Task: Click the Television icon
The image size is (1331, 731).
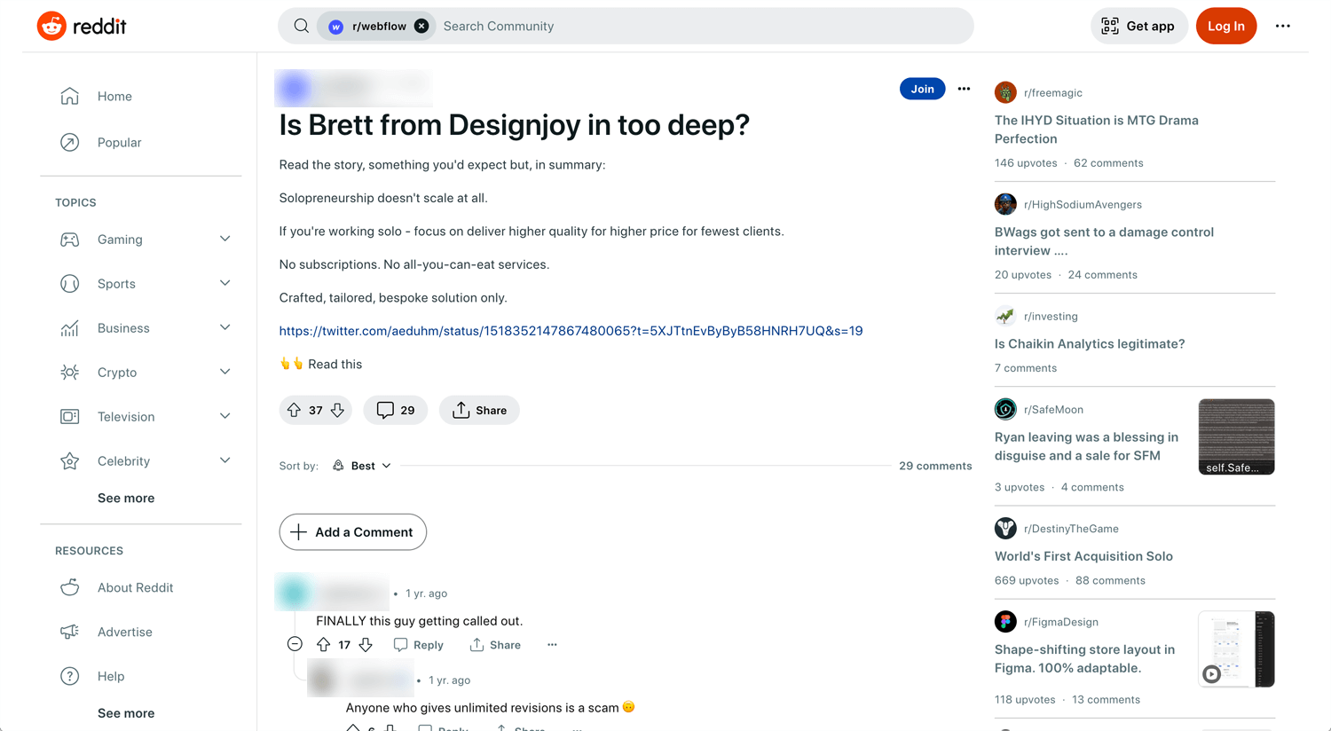Action: point(69,417)
